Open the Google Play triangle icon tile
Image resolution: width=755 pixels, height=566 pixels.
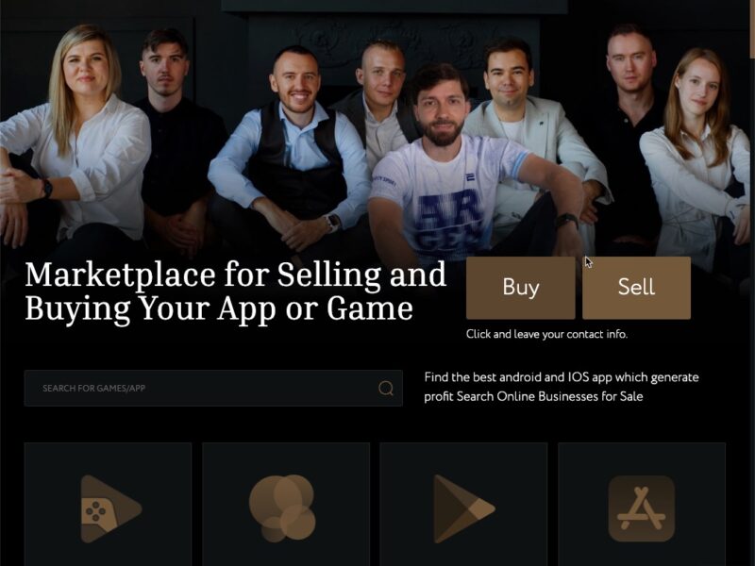(x=463, y=504)
